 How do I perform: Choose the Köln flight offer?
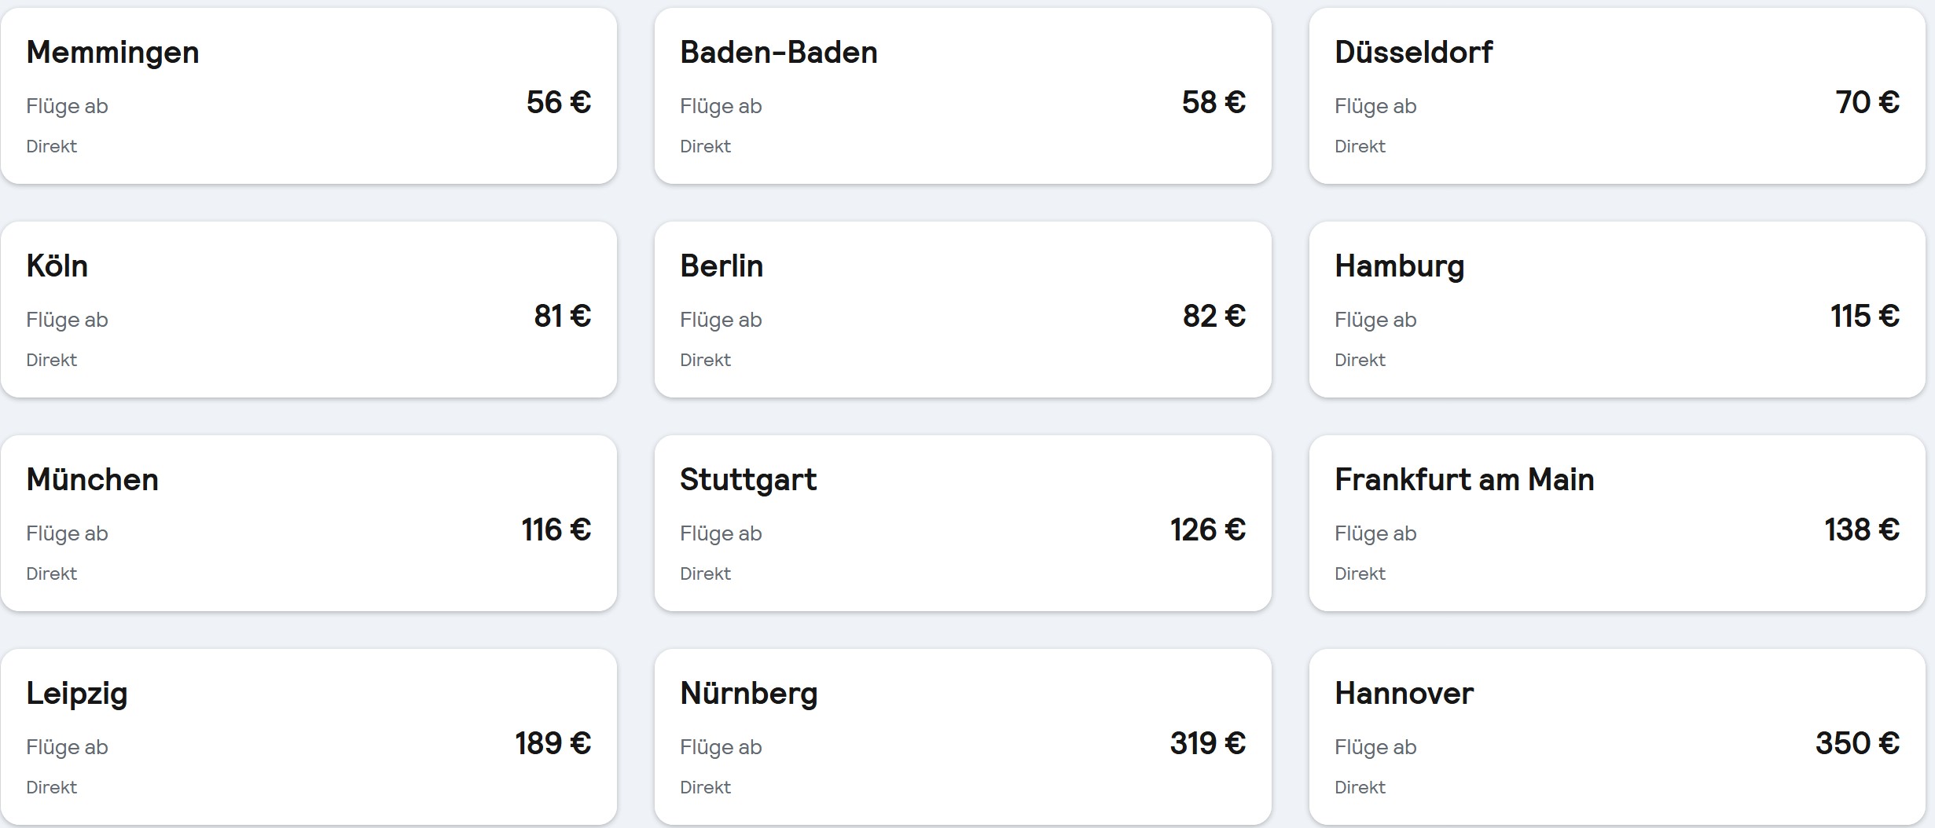(309, 310)
